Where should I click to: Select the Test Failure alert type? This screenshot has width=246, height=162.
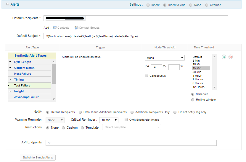coord(22,86)
